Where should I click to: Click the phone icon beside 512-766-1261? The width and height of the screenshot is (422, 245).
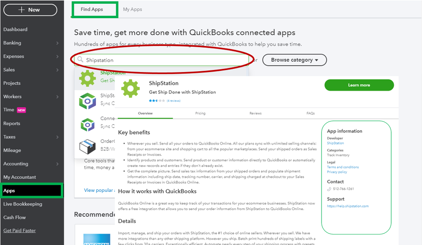point(329,189)
